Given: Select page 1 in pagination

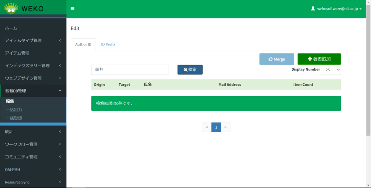Looking at the screenshot, I should tap(216, 127).
